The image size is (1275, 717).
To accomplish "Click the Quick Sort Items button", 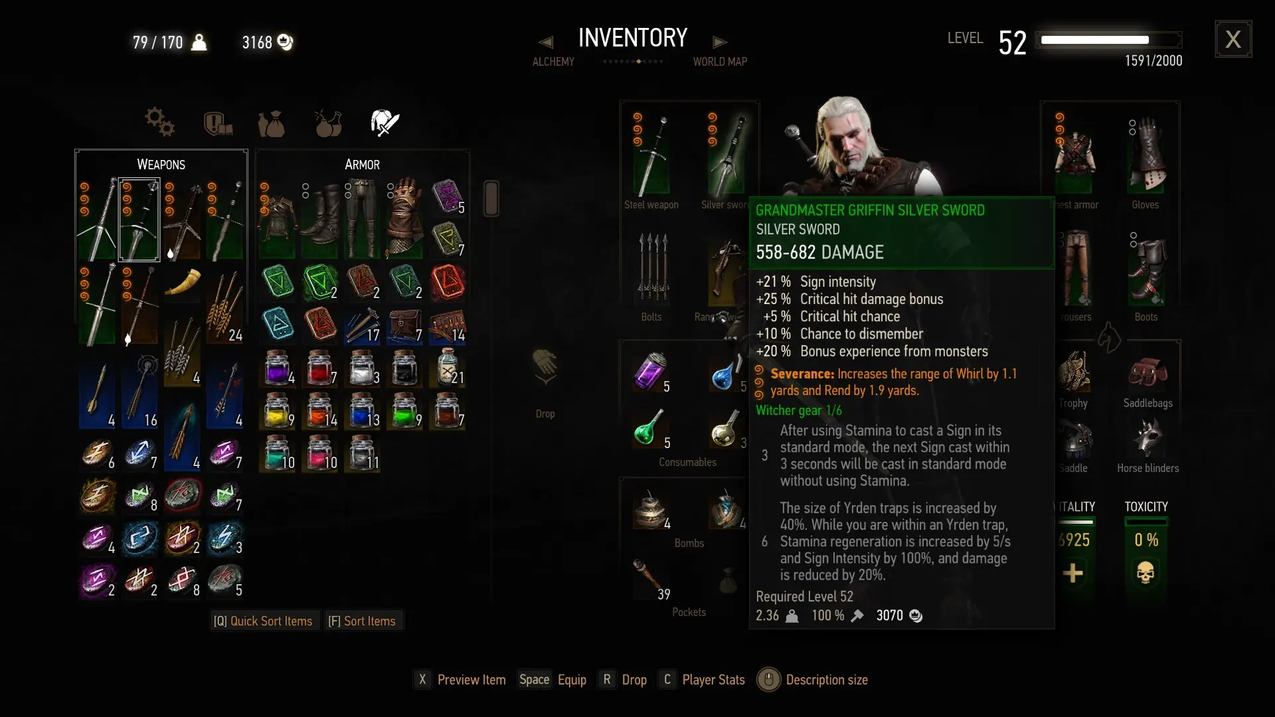I will [263, 621].
